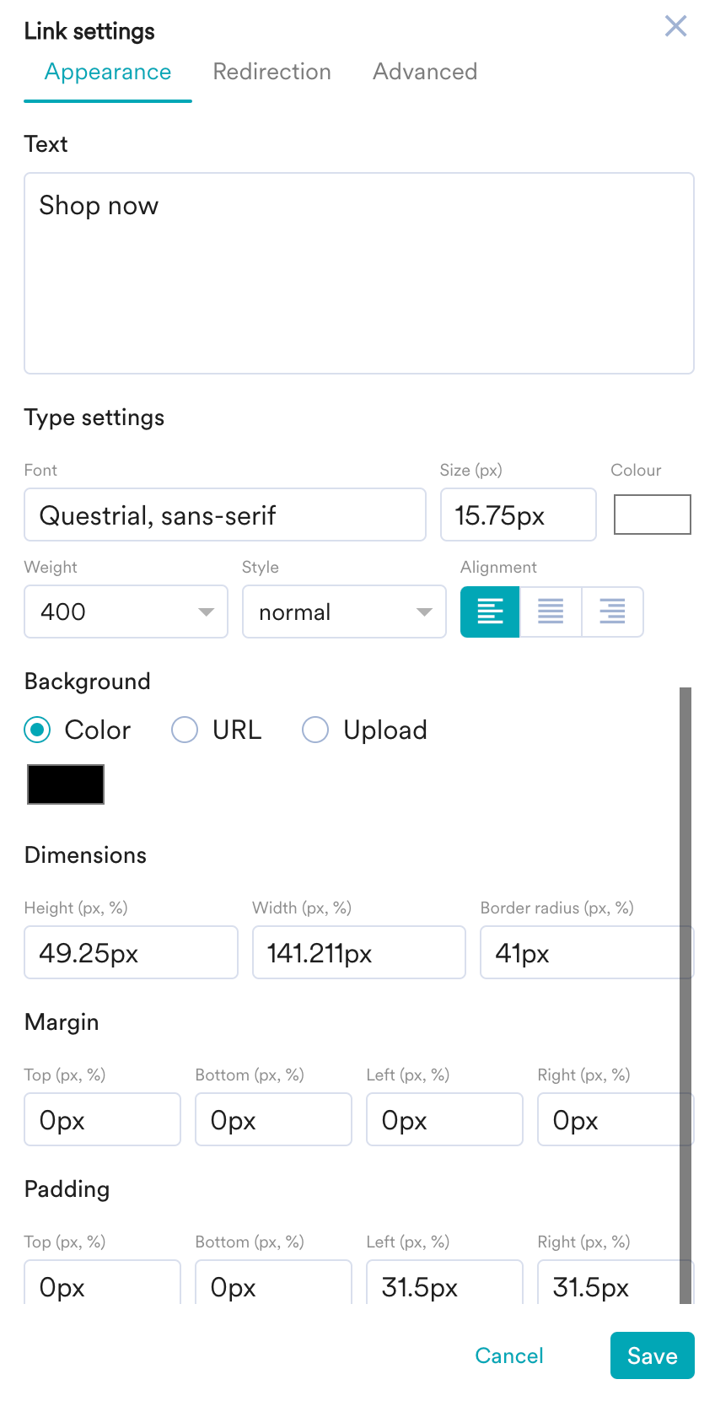715x1401 pixels.
Task: Click the vertical scrollbar
Action: coord(685,995)
